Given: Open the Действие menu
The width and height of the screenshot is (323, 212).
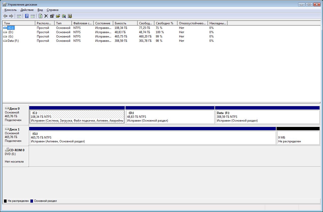Looking at the screenshot, I should [x=27, y=10].
